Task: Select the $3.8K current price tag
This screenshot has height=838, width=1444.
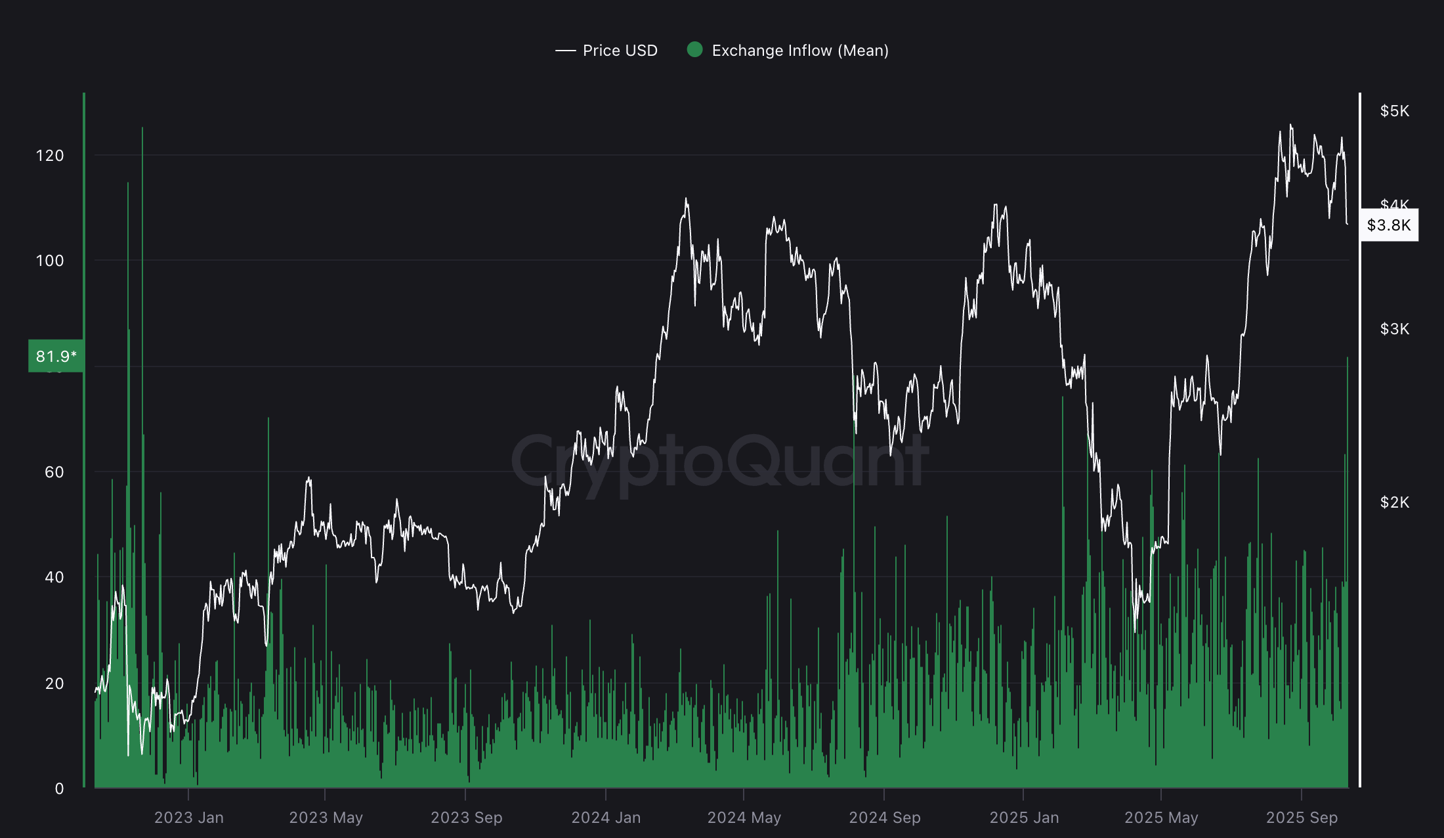Action: tap(1389, 225)
